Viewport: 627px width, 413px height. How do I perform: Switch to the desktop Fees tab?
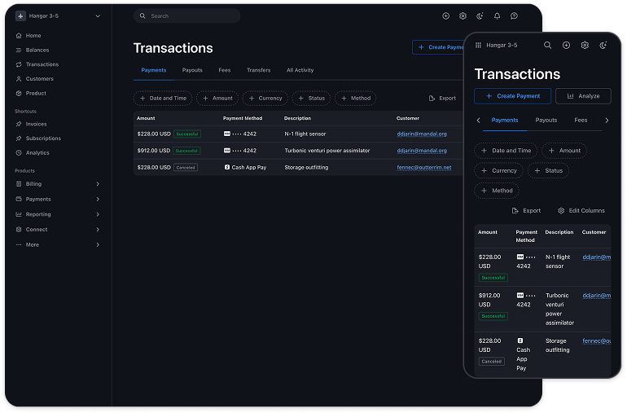pos(224,70)
